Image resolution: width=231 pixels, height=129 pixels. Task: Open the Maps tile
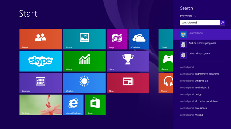point(117,39)
